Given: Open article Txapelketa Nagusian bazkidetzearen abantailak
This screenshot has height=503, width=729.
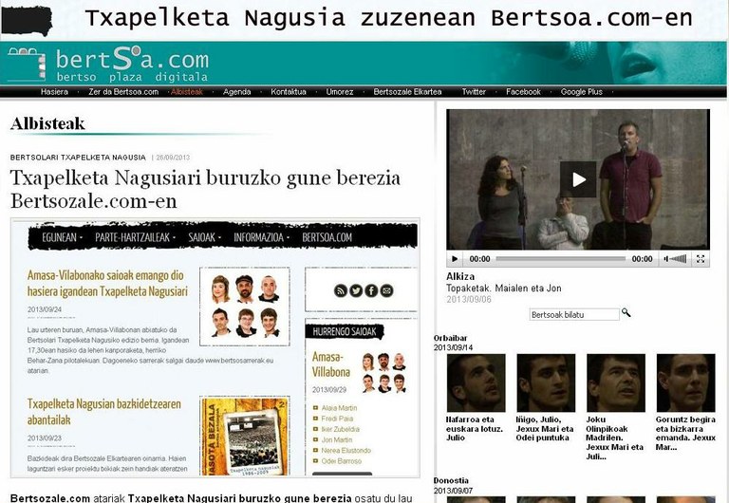Looking at the screenshot, I should (104, 412).
